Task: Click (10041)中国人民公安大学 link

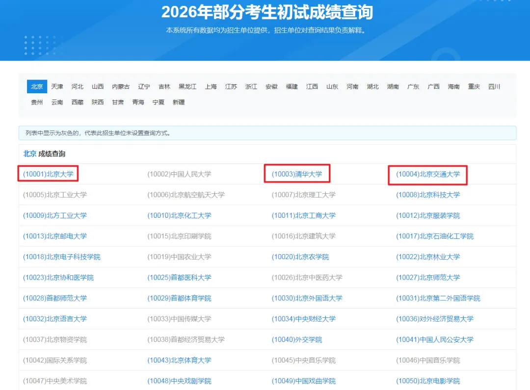Action: point(435,339)
